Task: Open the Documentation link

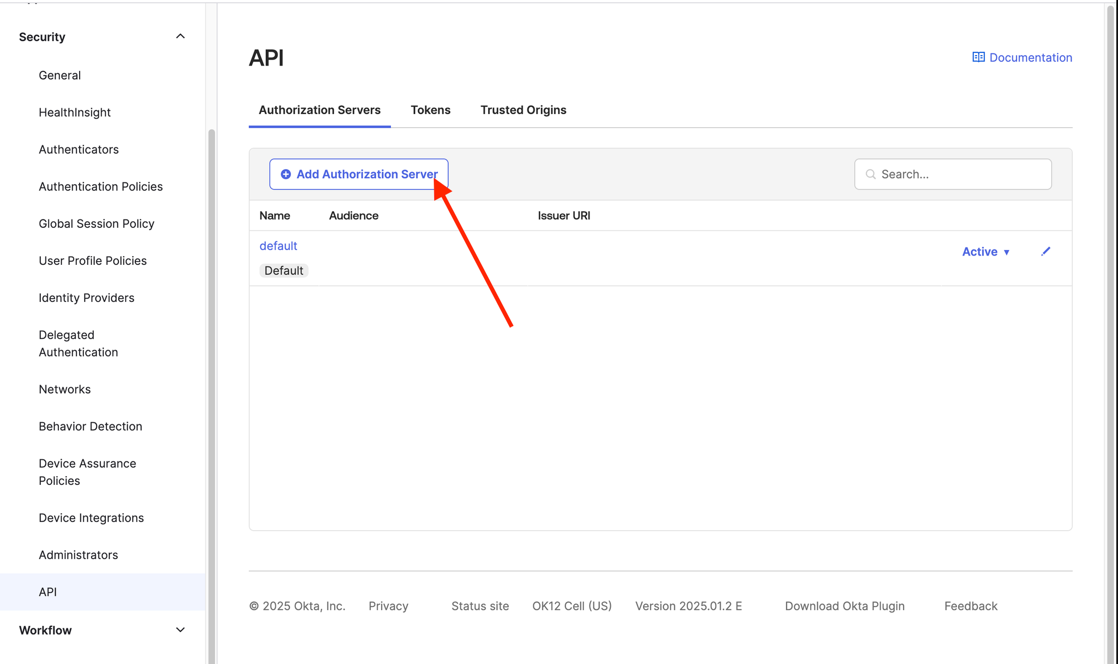Action: point(1031,58)
